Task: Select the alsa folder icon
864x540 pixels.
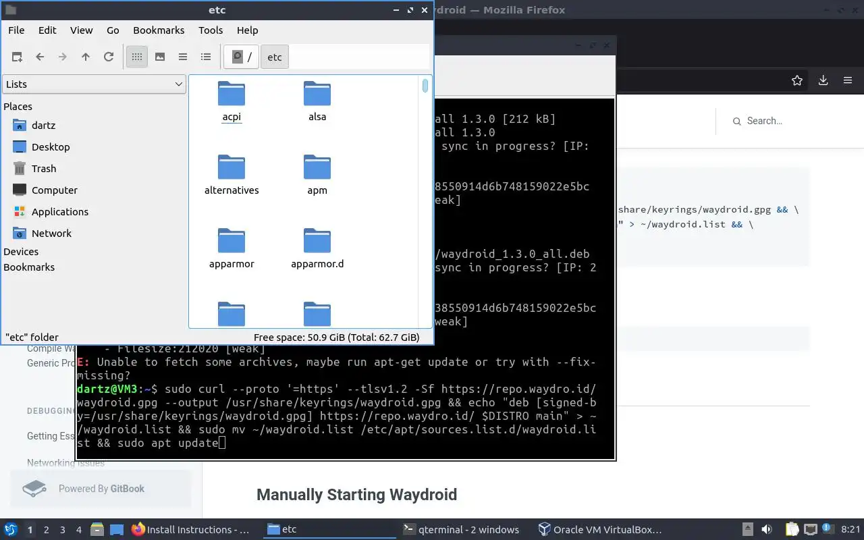Action: pos(317,94)
